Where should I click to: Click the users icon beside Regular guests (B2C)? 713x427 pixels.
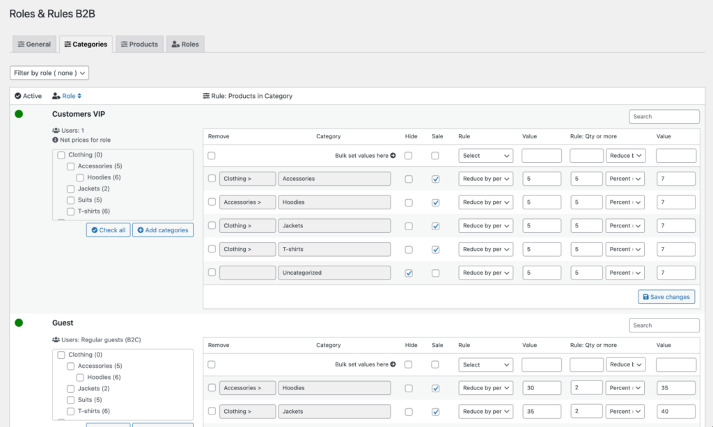pyautogui.click(x=56, y=340)
